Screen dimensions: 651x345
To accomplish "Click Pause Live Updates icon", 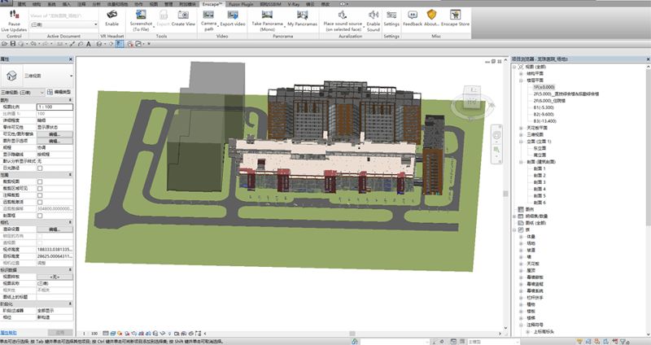I will tap(14, 15).
